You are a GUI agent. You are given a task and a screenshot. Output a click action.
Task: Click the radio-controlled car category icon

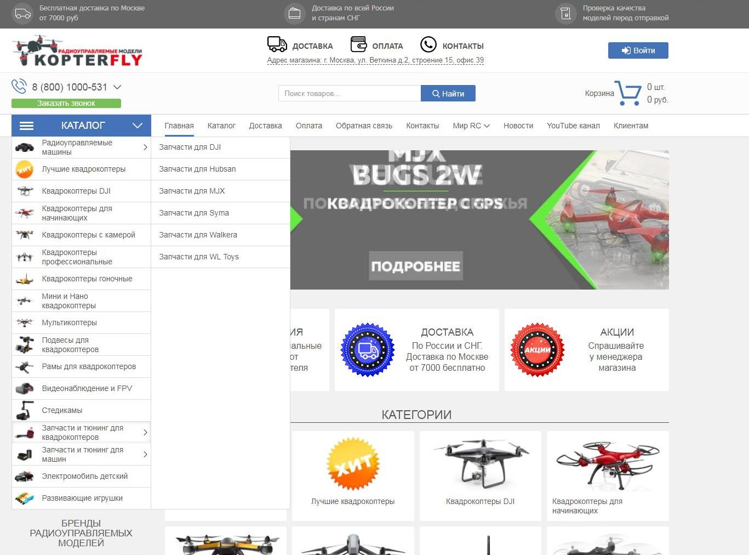tap(25, 147)
